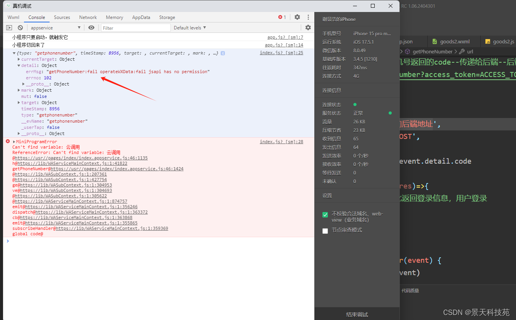This screenshot has height=320, width=516.
Task: Expand the target: Object node
Action: coord(19,103)
